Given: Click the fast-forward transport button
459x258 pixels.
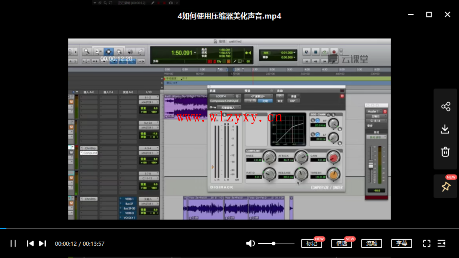Looking at the screenshot, I should pyautogui.click(x=324, y=61).
